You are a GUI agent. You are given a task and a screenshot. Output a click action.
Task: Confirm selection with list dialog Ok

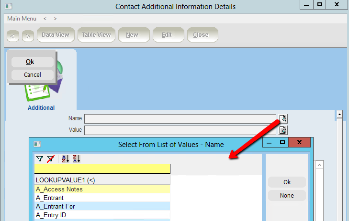287,182
